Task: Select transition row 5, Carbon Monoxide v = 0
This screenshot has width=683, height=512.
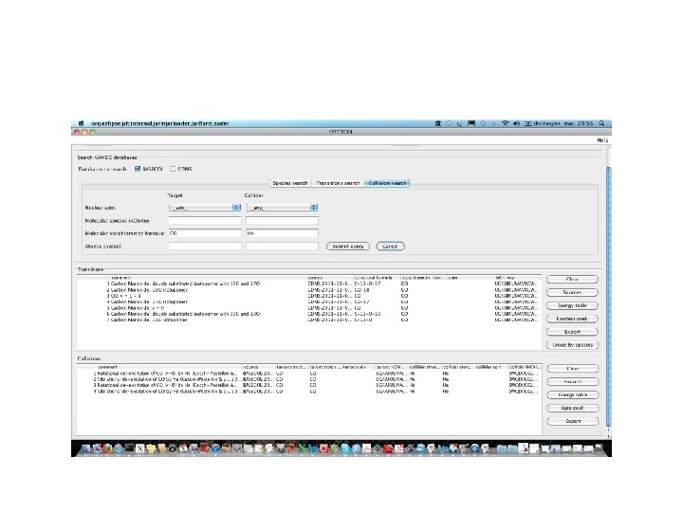Action: [x=309, y=308]
